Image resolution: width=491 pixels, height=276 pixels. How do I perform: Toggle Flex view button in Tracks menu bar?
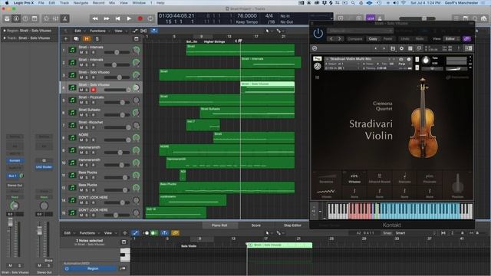pyautogui.click(x=143, y=31)
